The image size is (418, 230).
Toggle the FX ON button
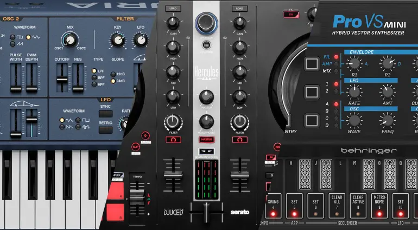[291, 15]
